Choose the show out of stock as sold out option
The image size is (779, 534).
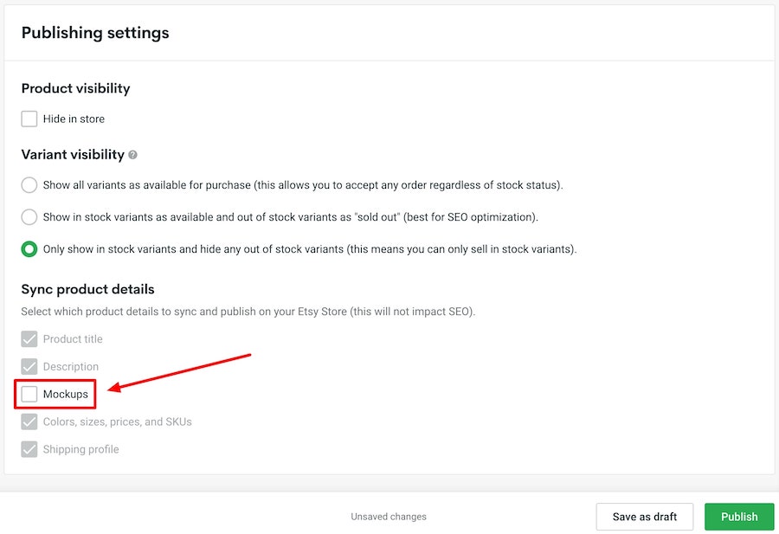[29, 217]
